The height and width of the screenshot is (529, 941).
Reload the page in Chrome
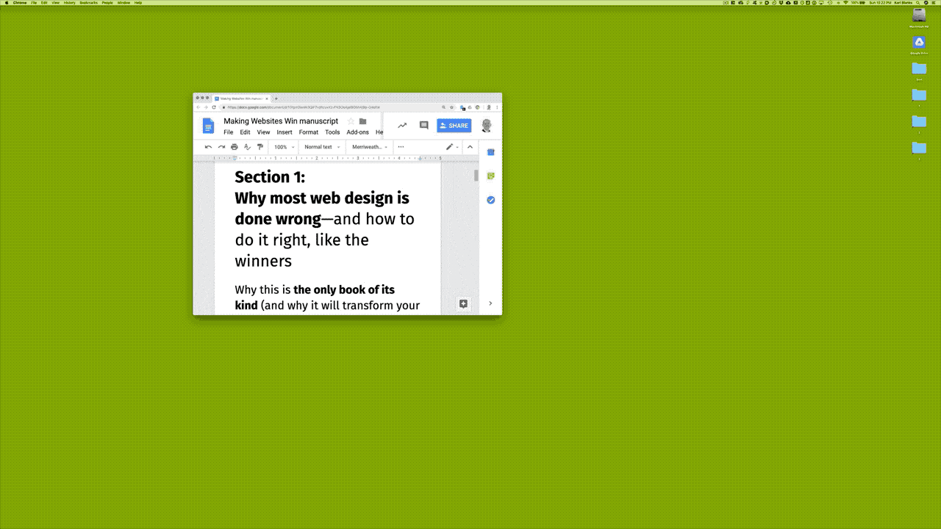tap(214, 107)
